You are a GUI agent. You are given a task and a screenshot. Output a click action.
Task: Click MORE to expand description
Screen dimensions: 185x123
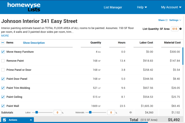(x=5, y=36)
